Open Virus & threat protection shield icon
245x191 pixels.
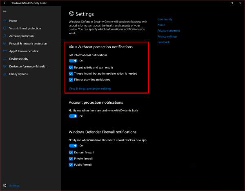(4, 29)
